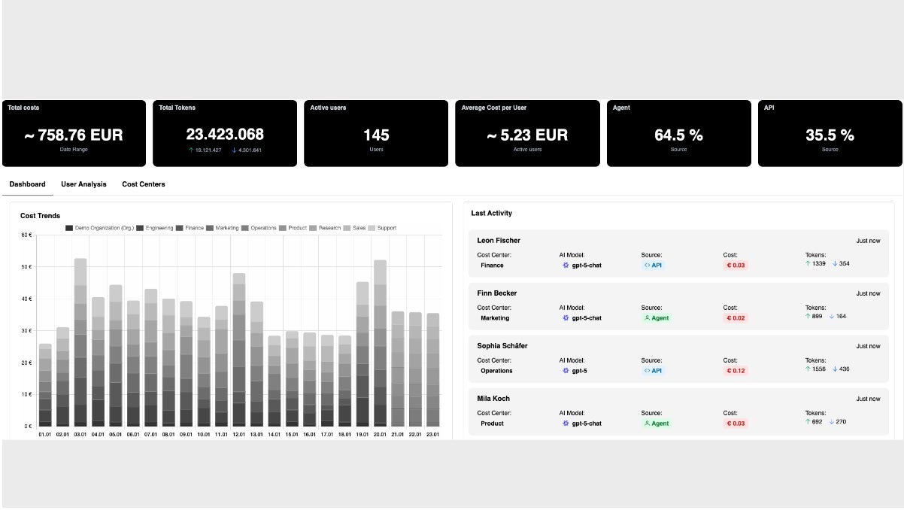Click the € 0.03 cost badge for Mila Koch

click(736, 423)
